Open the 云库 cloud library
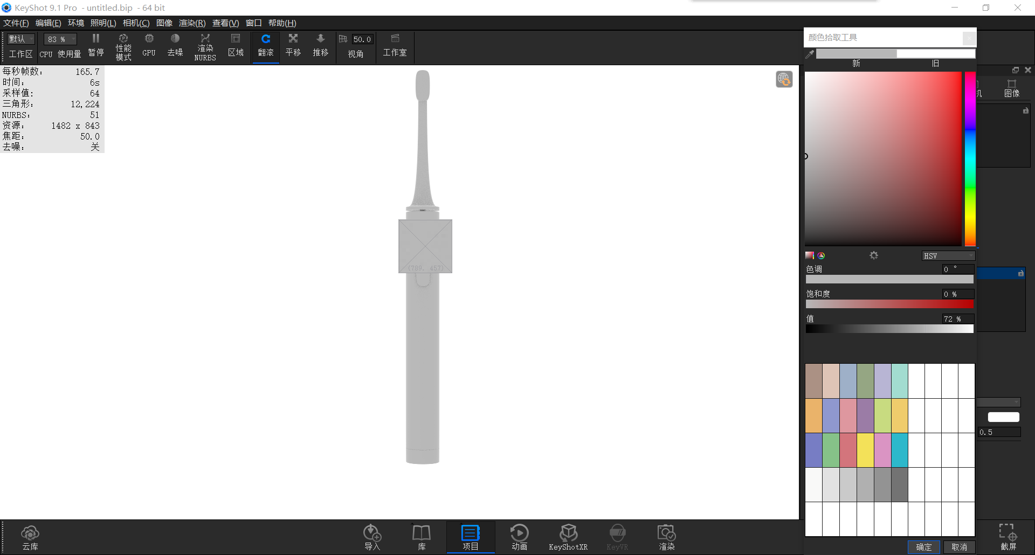 30,536
